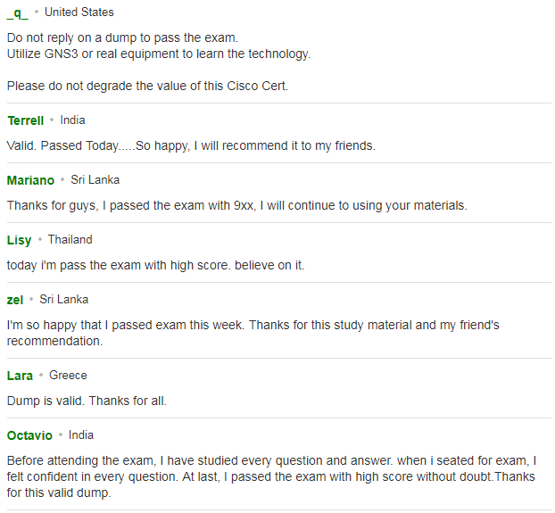Click the 'Do not reply on a dump' comment
Viewport: 555px width, 513px height.
click(x=122, y=37)
